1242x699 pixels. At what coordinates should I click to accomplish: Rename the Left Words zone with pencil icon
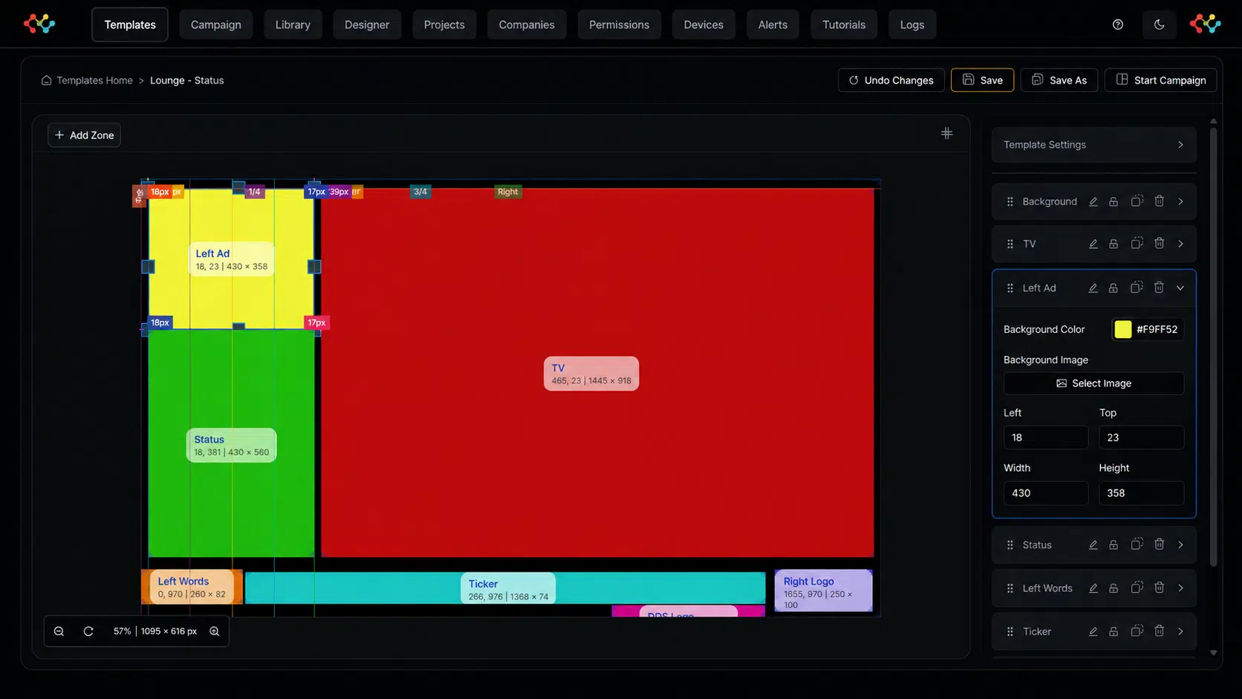coord(1093,588)
